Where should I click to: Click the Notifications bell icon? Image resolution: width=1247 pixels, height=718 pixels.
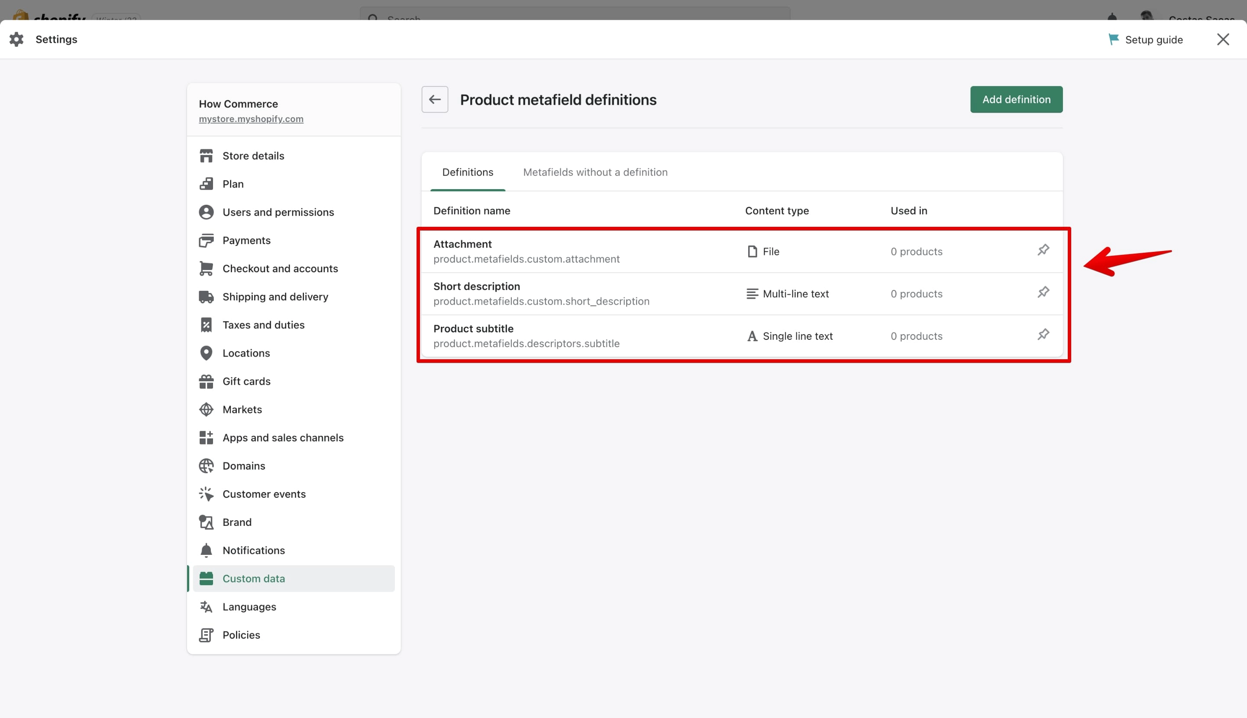pos(206,551)
